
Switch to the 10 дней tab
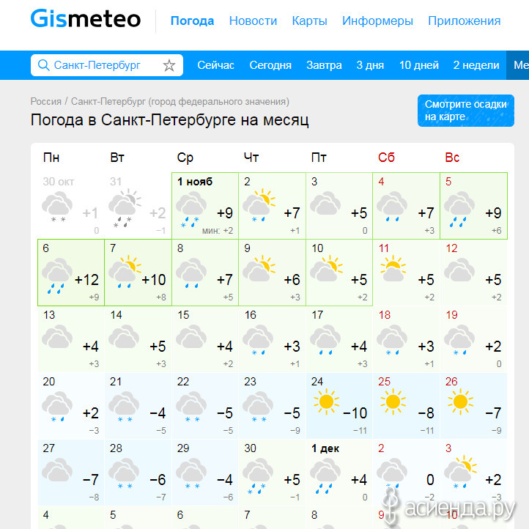point(418,65)
